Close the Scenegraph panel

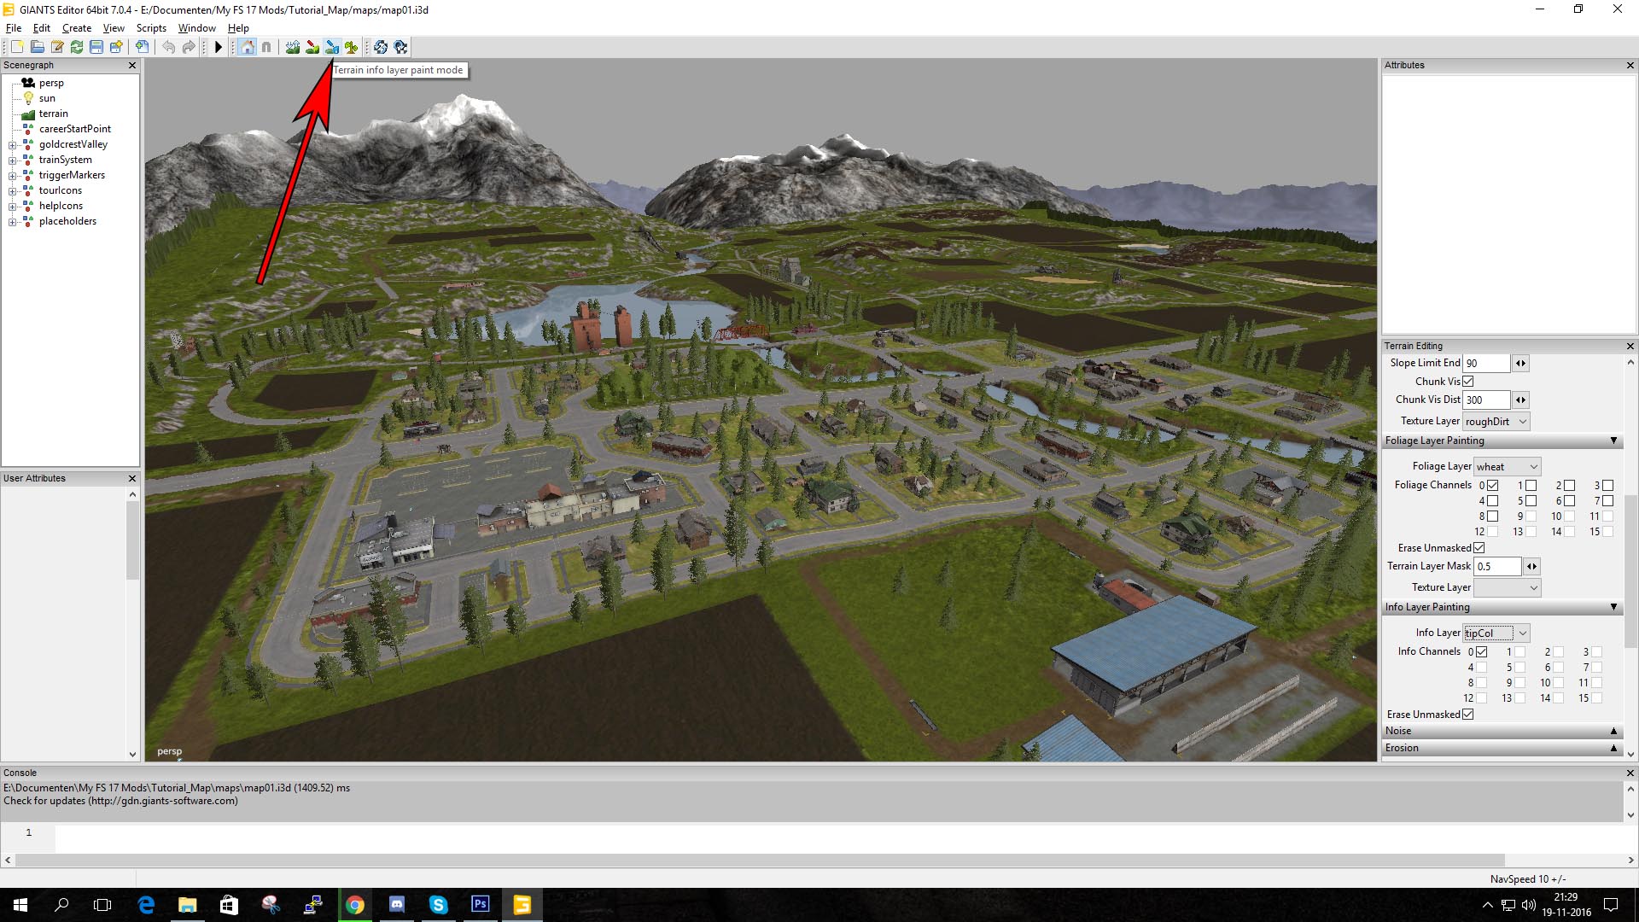pyautogui.click(x=132, y=65)
